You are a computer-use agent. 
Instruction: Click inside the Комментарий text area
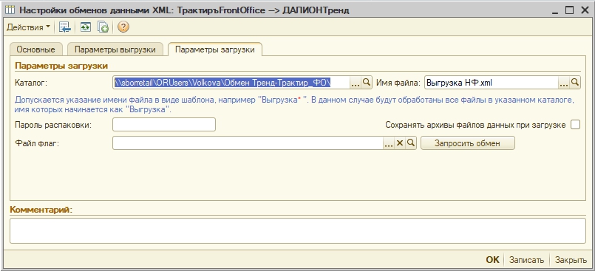pos(298,230)
